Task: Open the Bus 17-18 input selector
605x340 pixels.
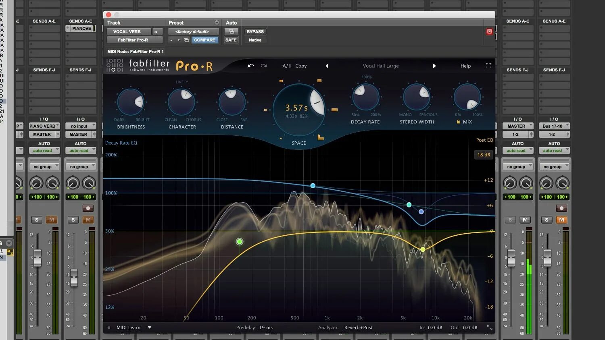Action: 554,126
